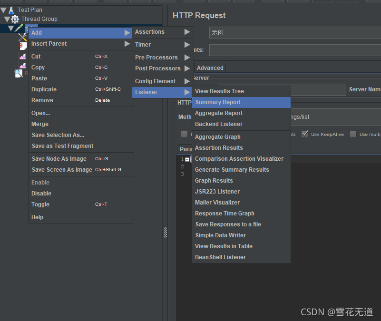
Task: Choose Toggle from the context menu
Action: coord(81,204)
